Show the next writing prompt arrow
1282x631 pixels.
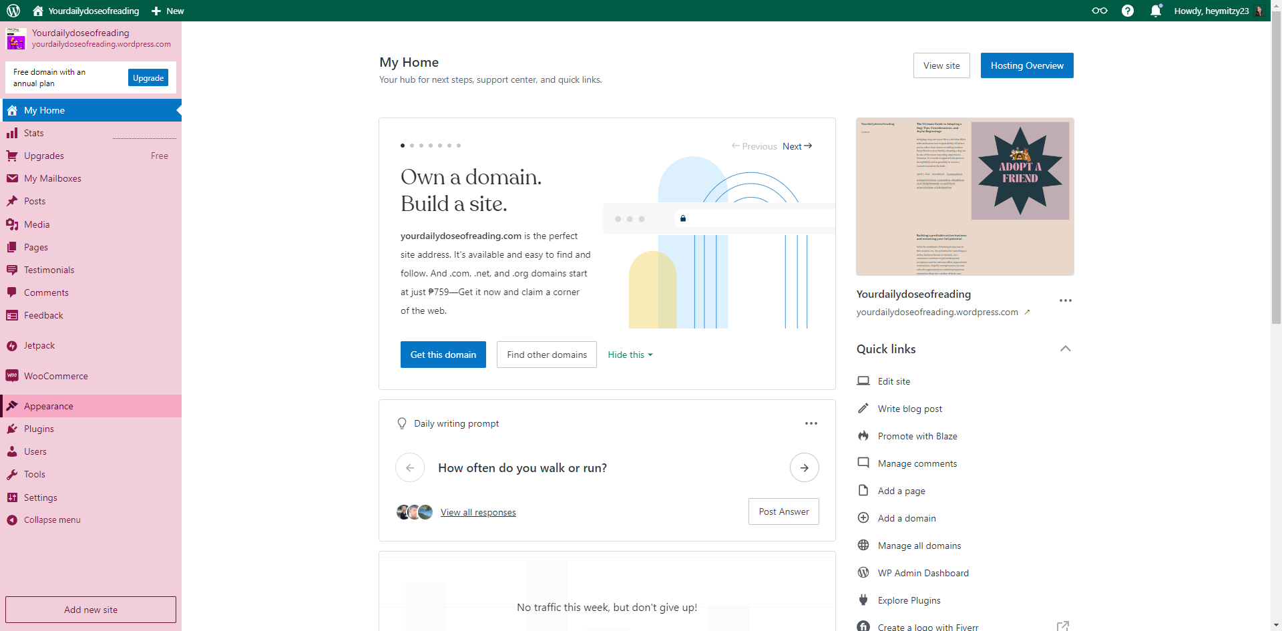tap(805, 468)
